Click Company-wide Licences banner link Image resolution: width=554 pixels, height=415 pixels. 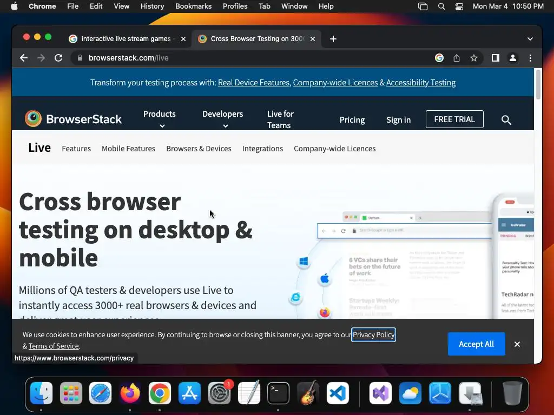coord(335,83)
